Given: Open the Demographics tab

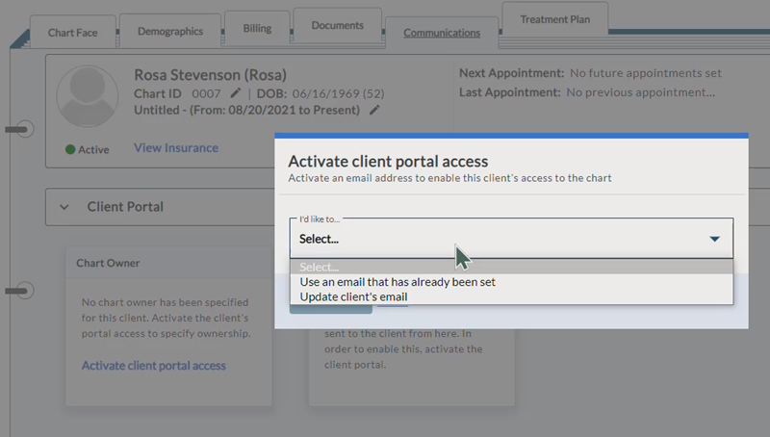Looking at the screenshot, I should [x=170, y=31].
